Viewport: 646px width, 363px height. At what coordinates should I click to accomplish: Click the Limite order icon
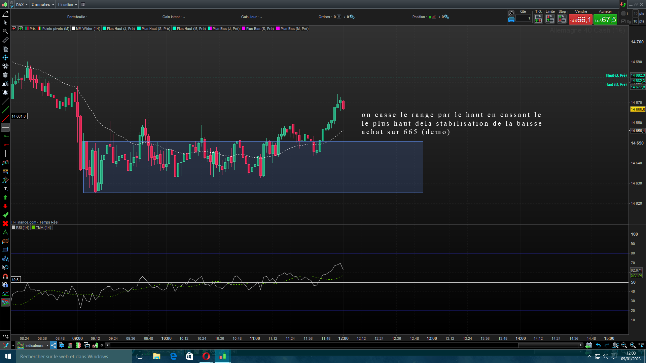pos(550,19)
